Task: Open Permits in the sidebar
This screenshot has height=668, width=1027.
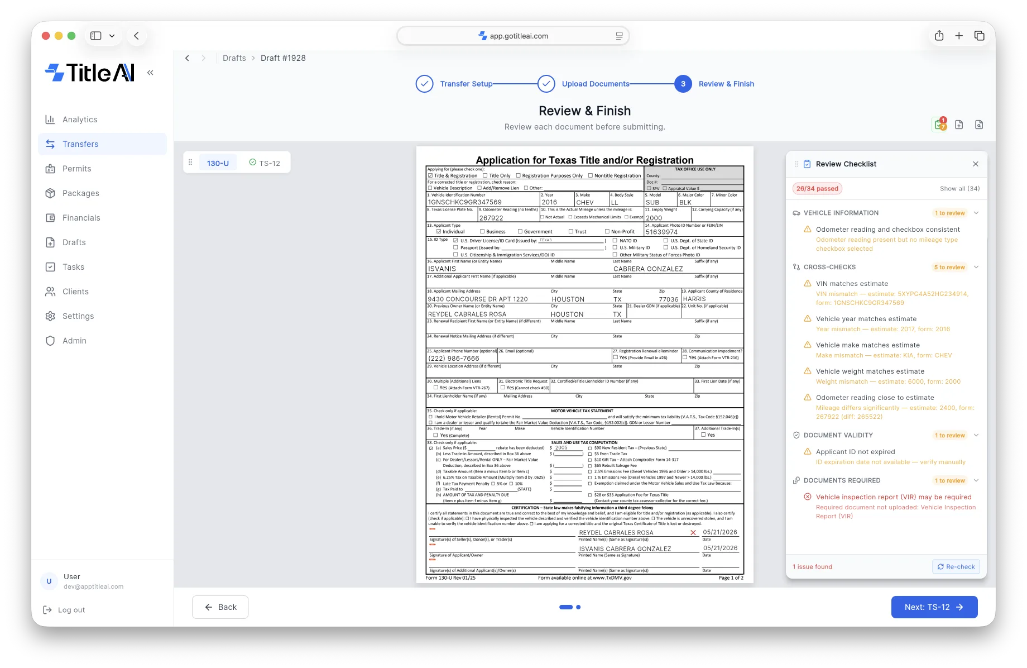Action: coord(103,169)
